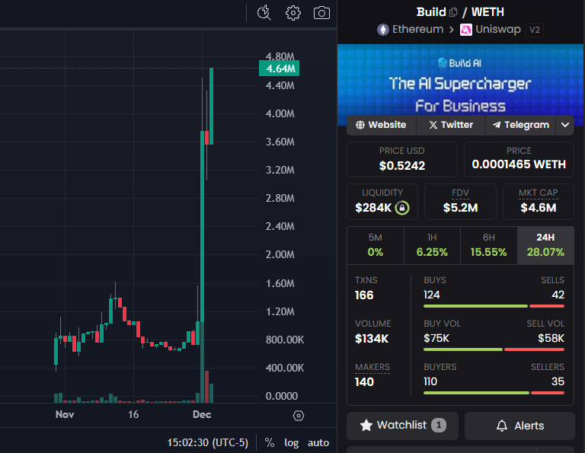Toggle log scale on chart
This screenshot has width=585, height=453.
click(292, 442)
